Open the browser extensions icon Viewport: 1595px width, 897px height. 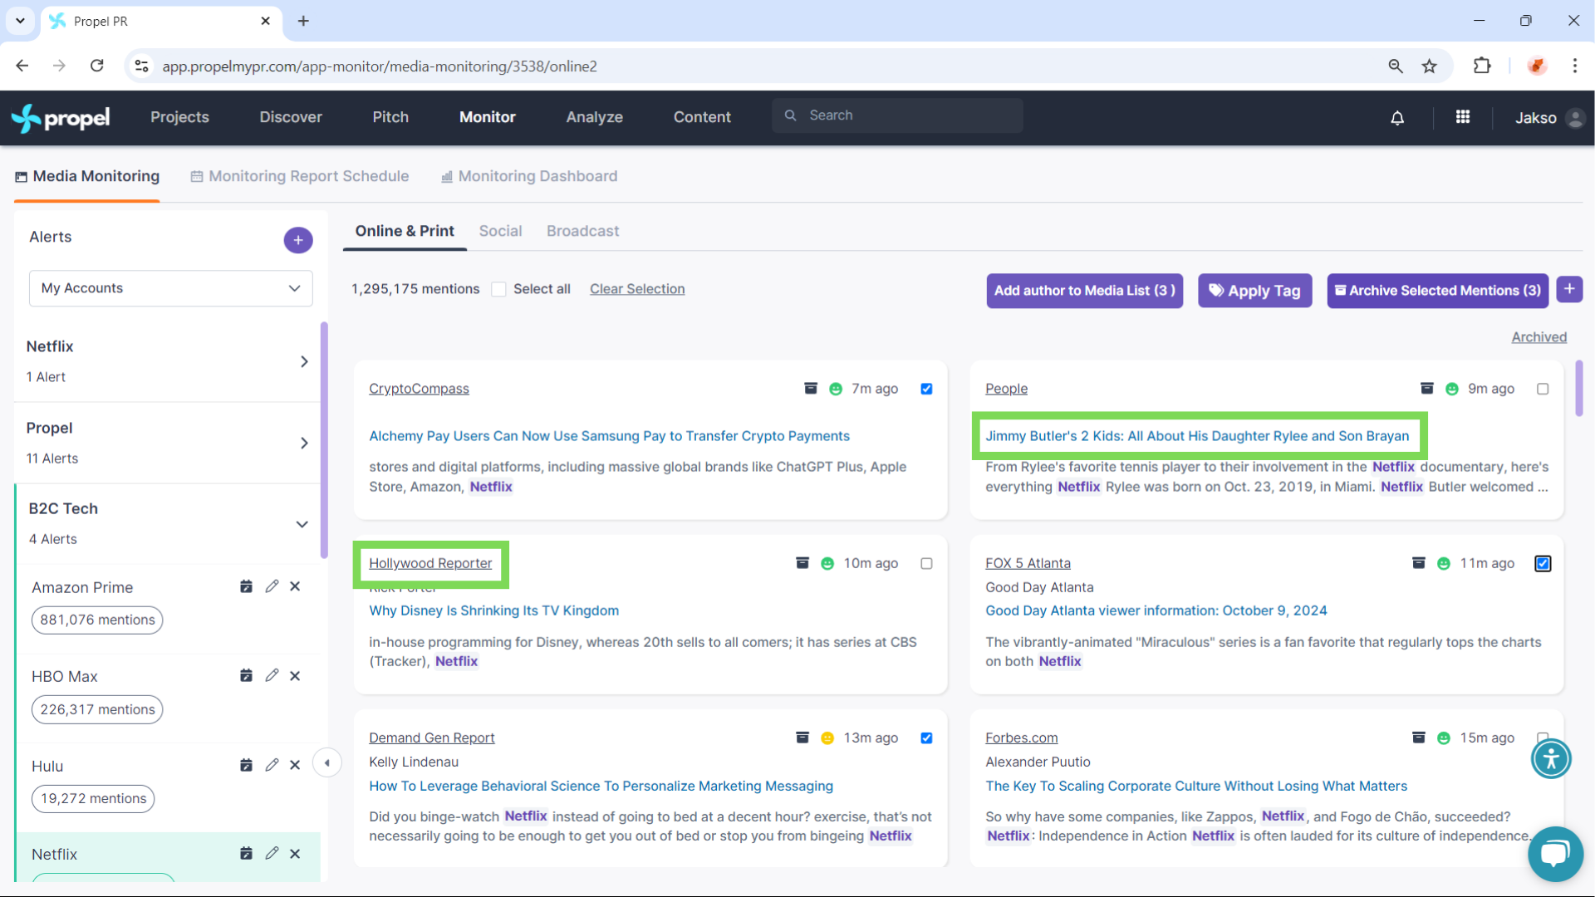pyautogui.click(x=1482, y=66)
